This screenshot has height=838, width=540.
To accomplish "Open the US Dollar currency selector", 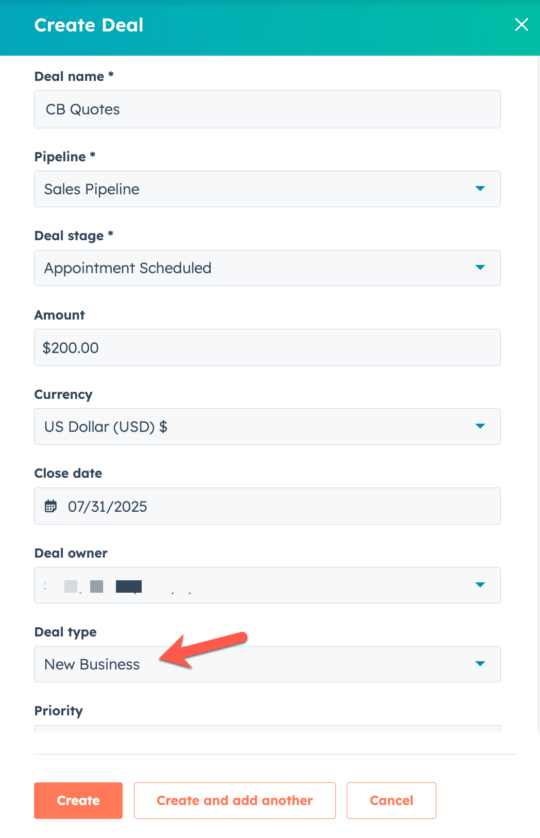I will (258, 427).
